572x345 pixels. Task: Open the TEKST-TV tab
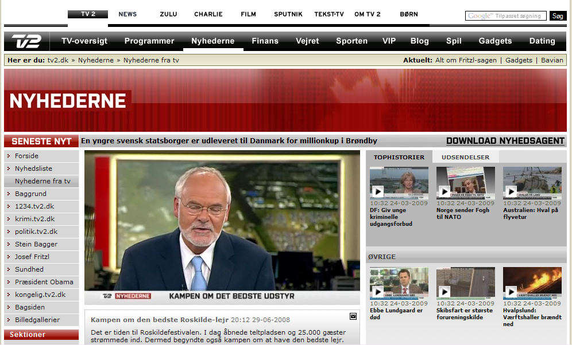[329, 14]
